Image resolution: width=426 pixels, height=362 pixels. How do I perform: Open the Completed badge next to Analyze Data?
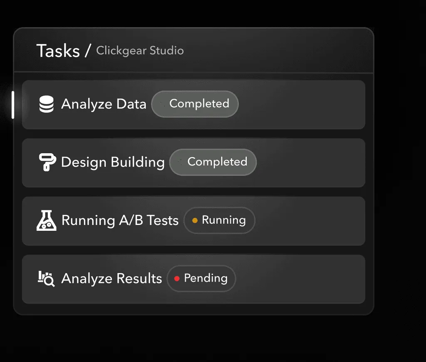pyautogui.click(x=195, y=104)
